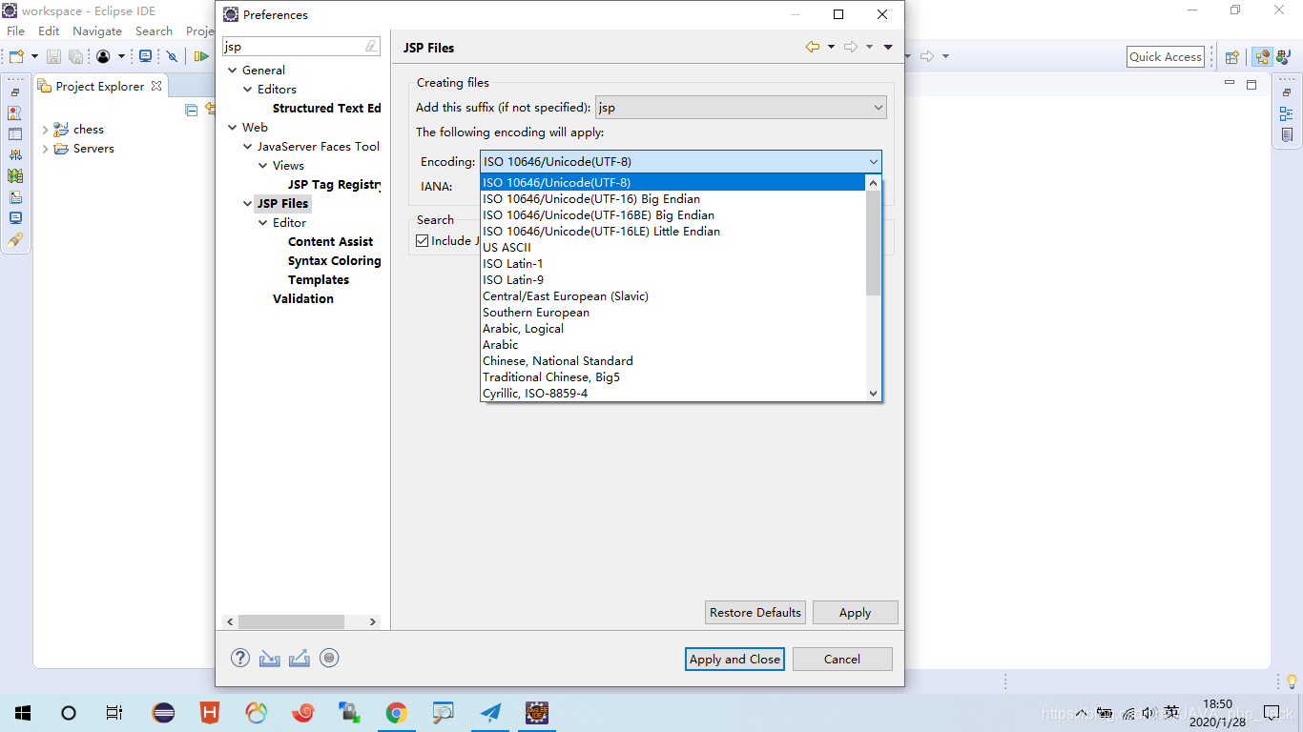This screenshot has height=732, width=1303.
Task: Open the table view icon in left trim
Action: [15, 133]
